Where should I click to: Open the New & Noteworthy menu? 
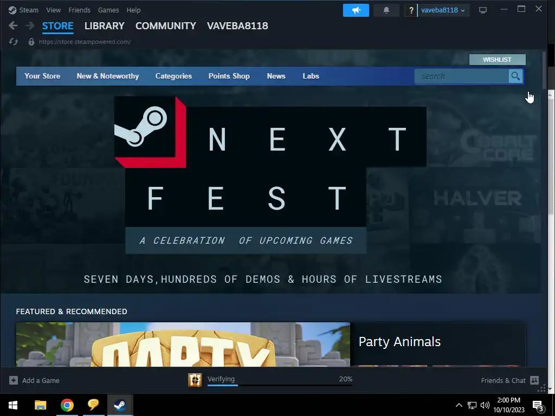click(108, 76)
